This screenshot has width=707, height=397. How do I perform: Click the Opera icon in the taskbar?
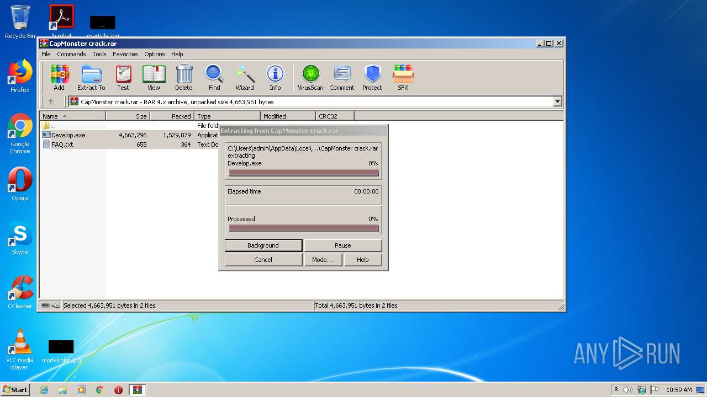pos(119,390)
